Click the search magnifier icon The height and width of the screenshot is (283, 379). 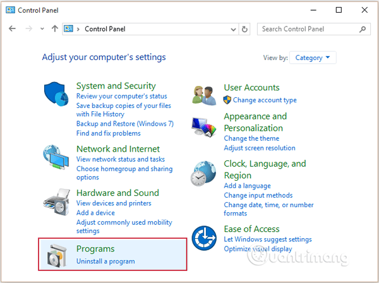tap(363, 29)
